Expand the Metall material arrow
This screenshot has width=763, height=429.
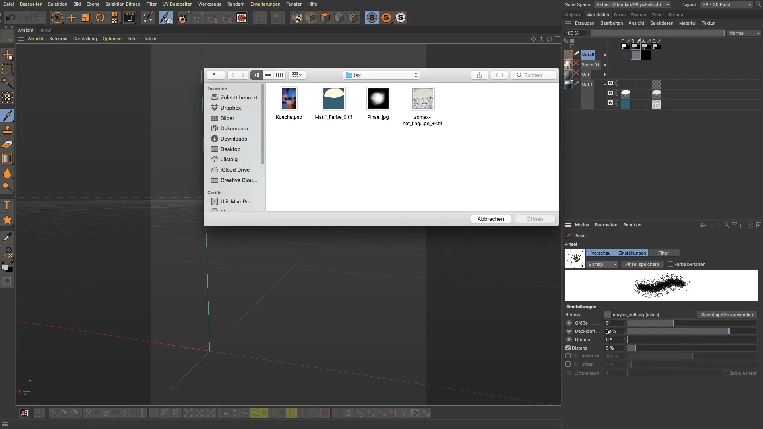click(605, 55)
